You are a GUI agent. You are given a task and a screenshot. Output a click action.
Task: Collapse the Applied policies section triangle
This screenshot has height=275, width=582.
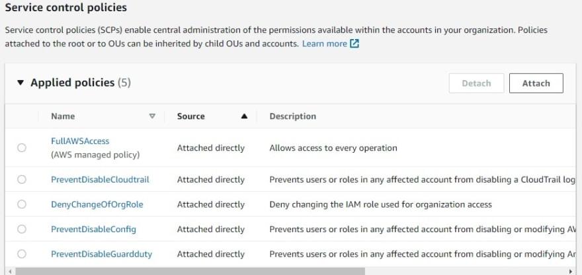pyautogui.click(x=21, y=83)
